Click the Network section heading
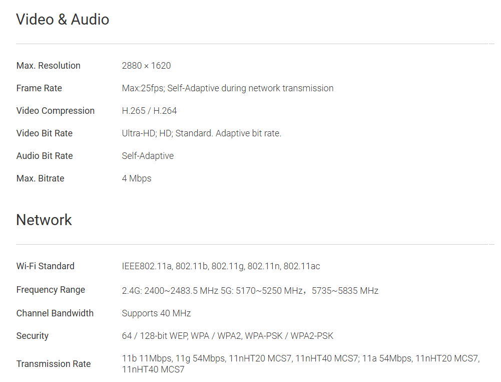The image size is (501, 382). tap(44, 220)
